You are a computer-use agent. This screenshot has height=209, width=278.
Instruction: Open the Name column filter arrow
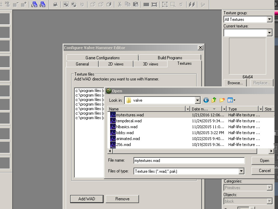(x=188, y=109)
